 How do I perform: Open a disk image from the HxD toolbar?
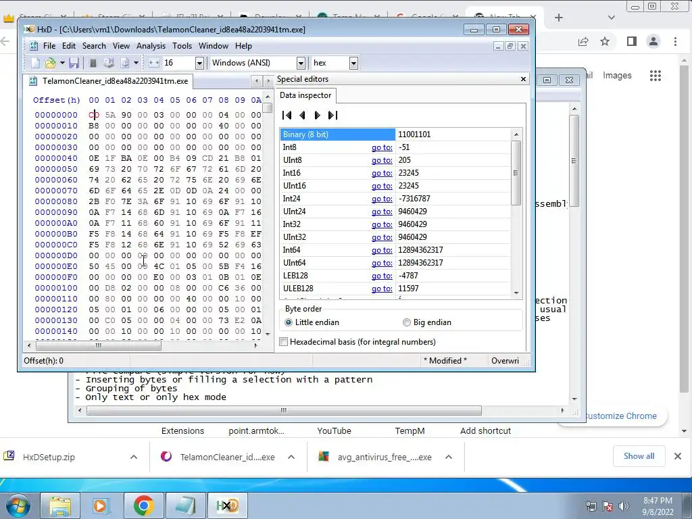pyautogui.click(x=125, y=63)
